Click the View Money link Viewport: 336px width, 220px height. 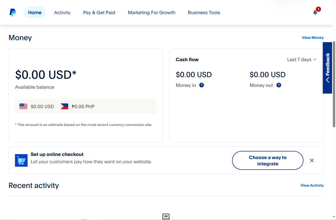(x=313, y=38)
